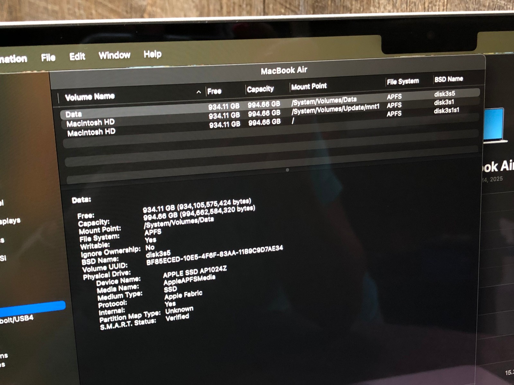Sort by the Mount Point column header

pyautogui.click(x=309, y=86)
